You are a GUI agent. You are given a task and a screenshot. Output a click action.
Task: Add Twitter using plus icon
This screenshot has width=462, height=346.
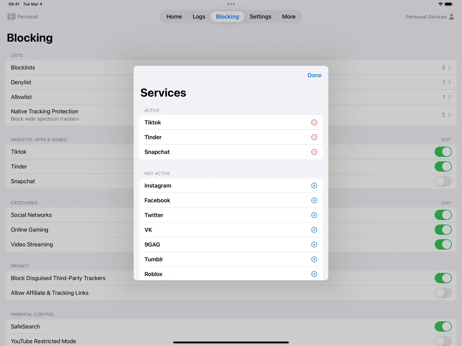pyautogui.click(x=314, y=215)
